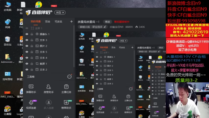Viewport: 209px width, 118px height.
Task: Open 多人连麦 in main window toolbox
Action: (x=49, y=104)
